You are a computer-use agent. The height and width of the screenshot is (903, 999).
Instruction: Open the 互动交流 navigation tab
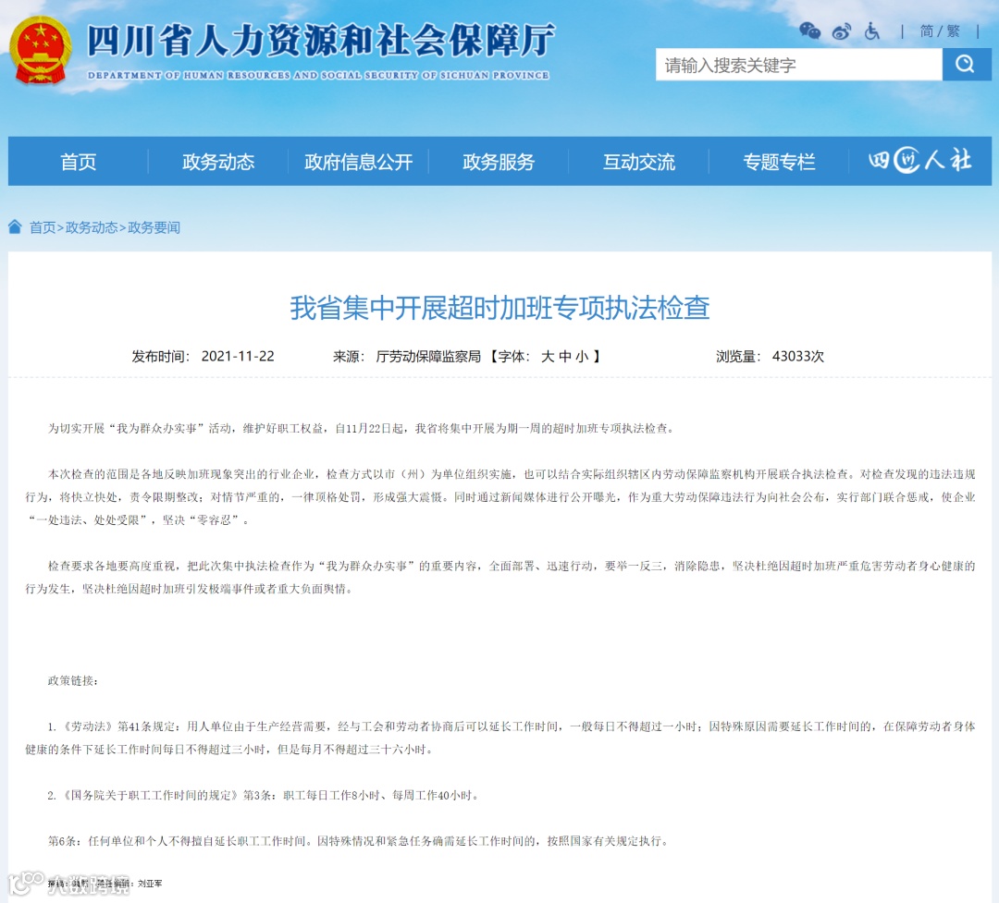tap(639, 162)
